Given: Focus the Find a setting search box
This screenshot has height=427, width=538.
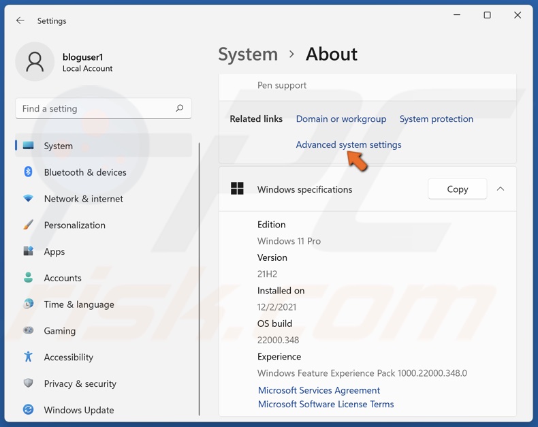Looking at the screenshot, I should (x=104, y=108).
